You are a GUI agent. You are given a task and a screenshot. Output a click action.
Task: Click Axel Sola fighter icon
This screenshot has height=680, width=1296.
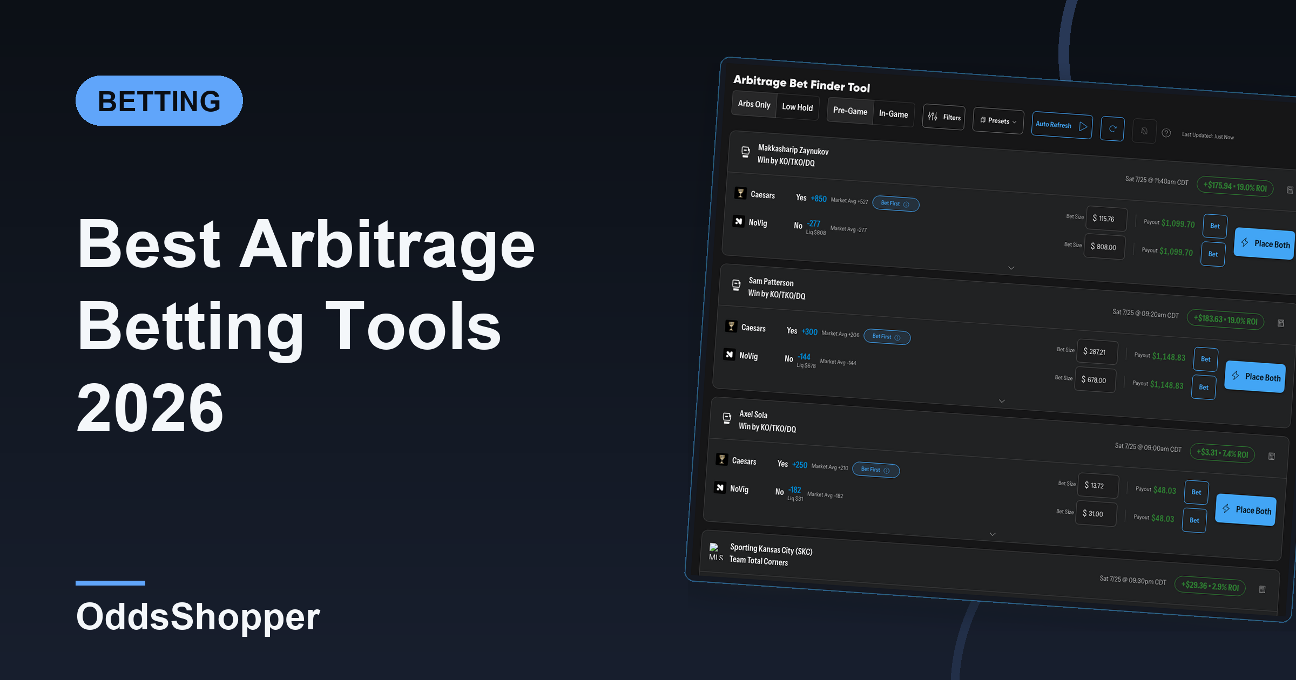click(727, 418)
